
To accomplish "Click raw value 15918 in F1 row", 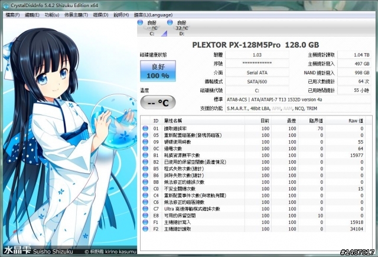I will pos(357,222).
